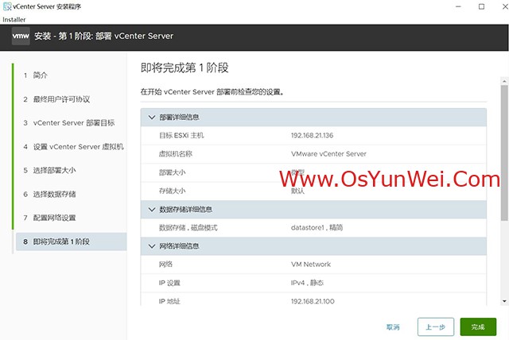509x340 pixels.
Task: Click the 数据存储 , 磁盘模式 label
Action: pyautogui.click(x=188, y=227)
